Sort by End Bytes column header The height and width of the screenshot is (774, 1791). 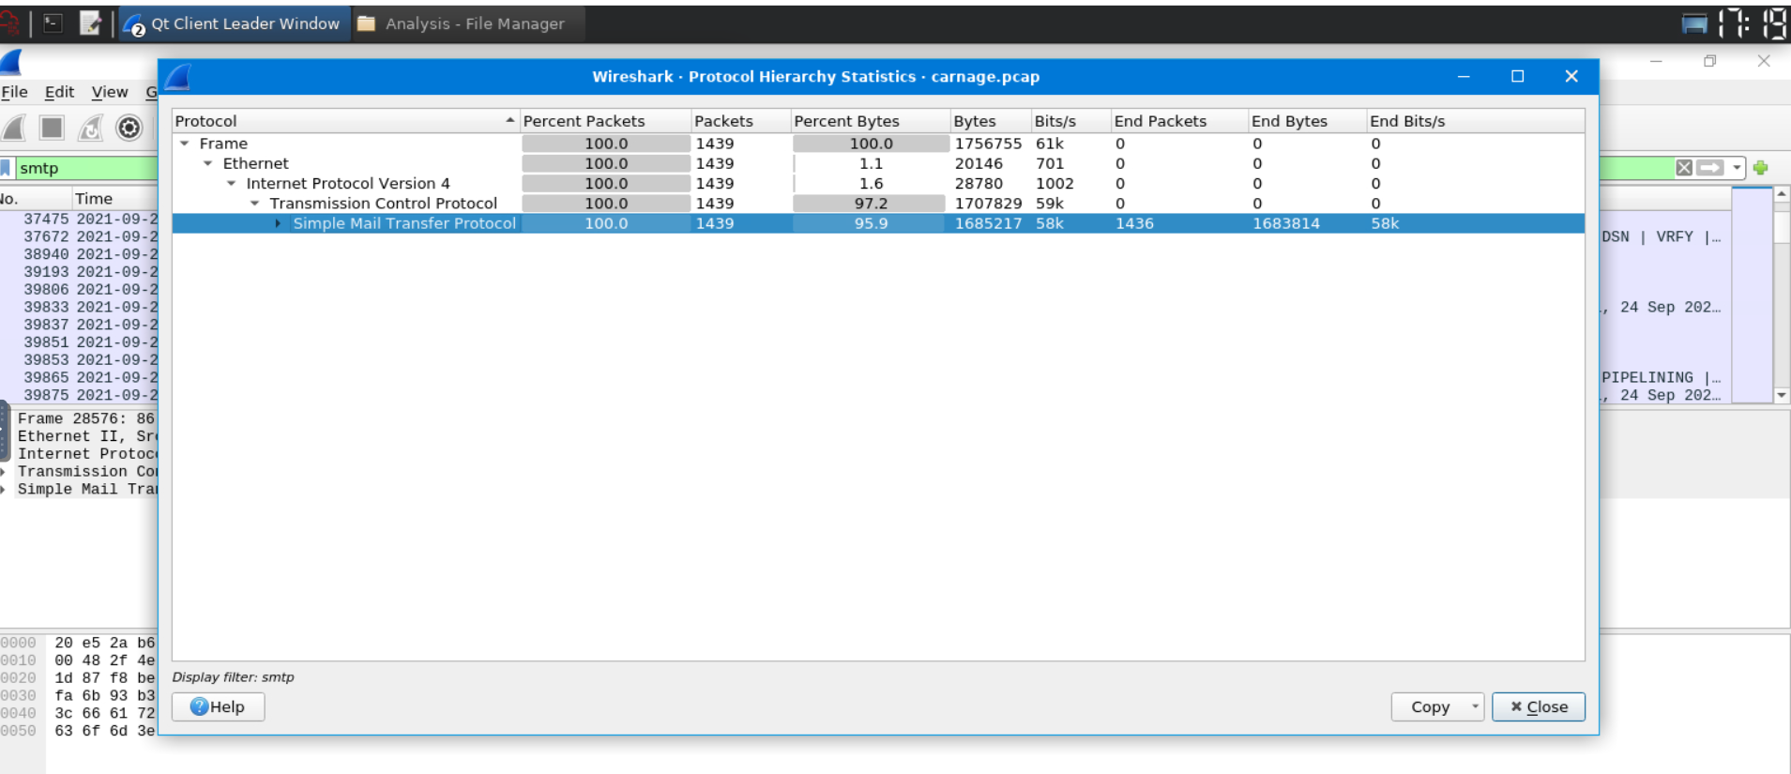(x=1307, y=121)
